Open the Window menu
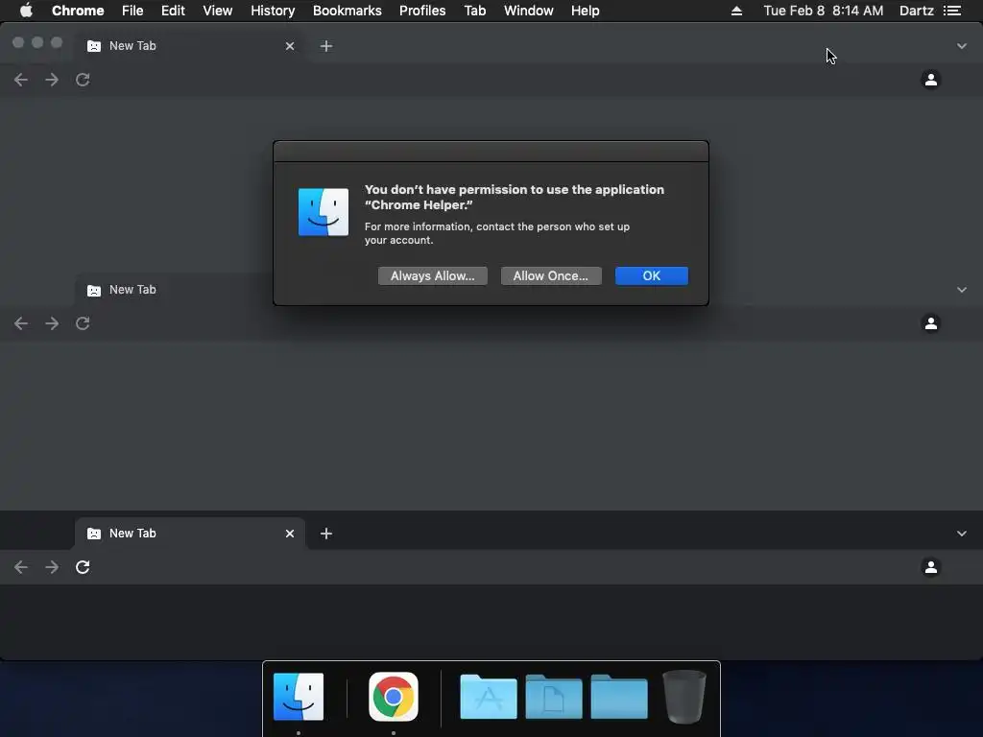The width and height of the screenshot is (983, 737). 529,11
